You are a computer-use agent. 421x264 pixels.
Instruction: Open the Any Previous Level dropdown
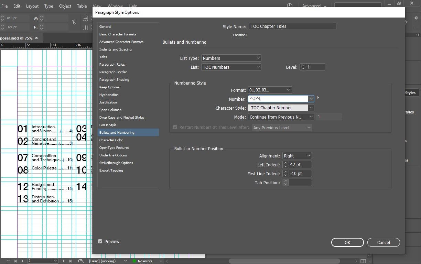[x=282, y=128]
